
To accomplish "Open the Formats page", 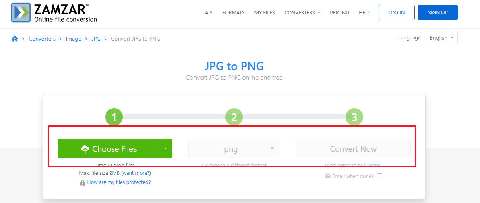I will point(233,12).
